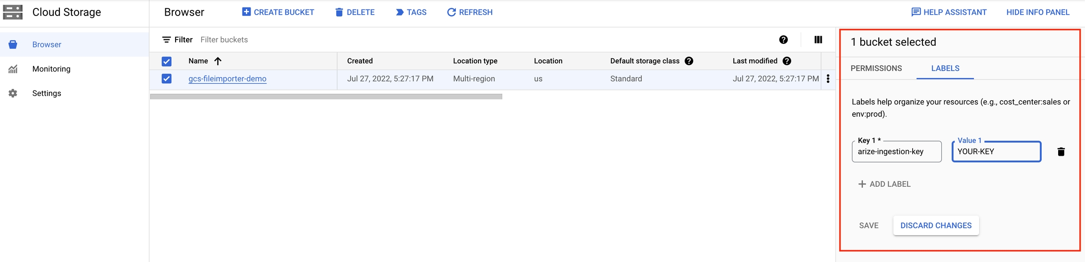Viewport: 1085px width, 262px height.
Task: Switch to the Permissions tab
Action: pos(876,68)
